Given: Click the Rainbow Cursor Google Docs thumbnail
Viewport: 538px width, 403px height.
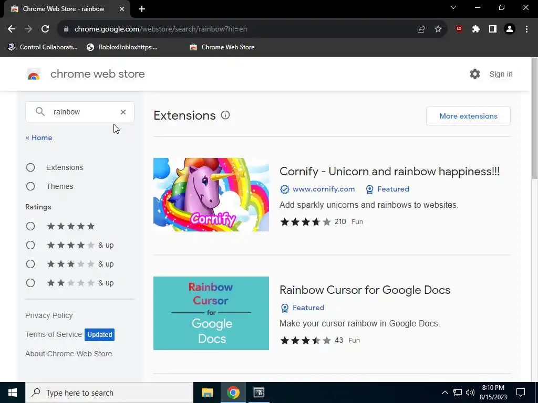Looking at the screenshot, I should (x=211, y=313).
